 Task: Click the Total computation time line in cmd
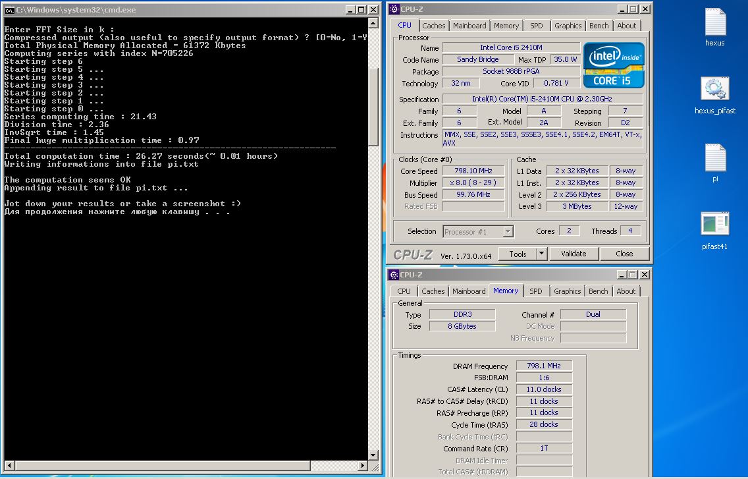point(141,156)
